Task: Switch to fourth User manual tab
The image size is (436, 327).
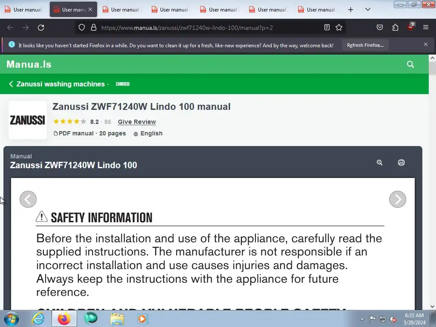Action: click(x=171, y=9)
